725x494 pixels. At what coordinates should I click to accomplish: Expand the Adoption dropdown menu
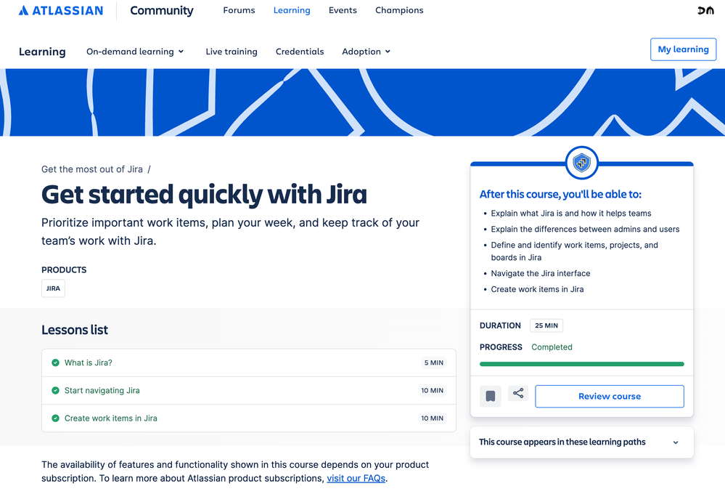[366, 52]
